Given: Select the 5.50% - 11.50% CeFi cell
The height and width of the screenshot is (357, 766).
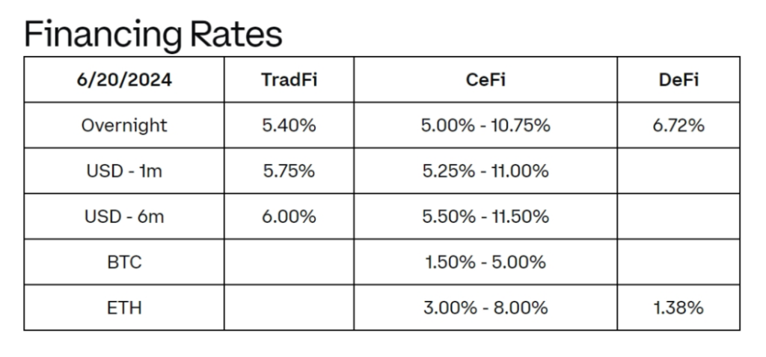Looking at the screenshot, I should (485, 216).
